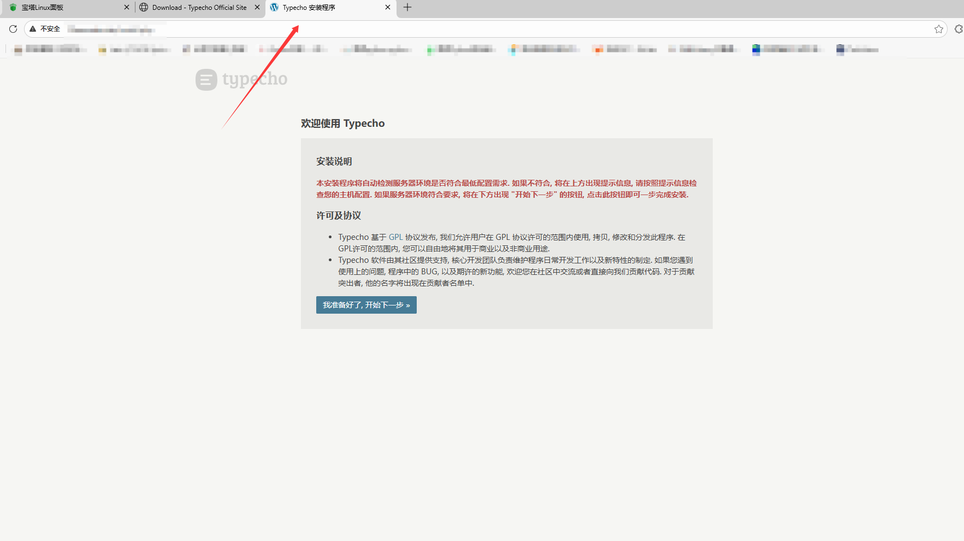964x541 pixels.
Task: Close the 宝塔Linux面板 tab
Action: pyautogui.click(x=127, y=8)
